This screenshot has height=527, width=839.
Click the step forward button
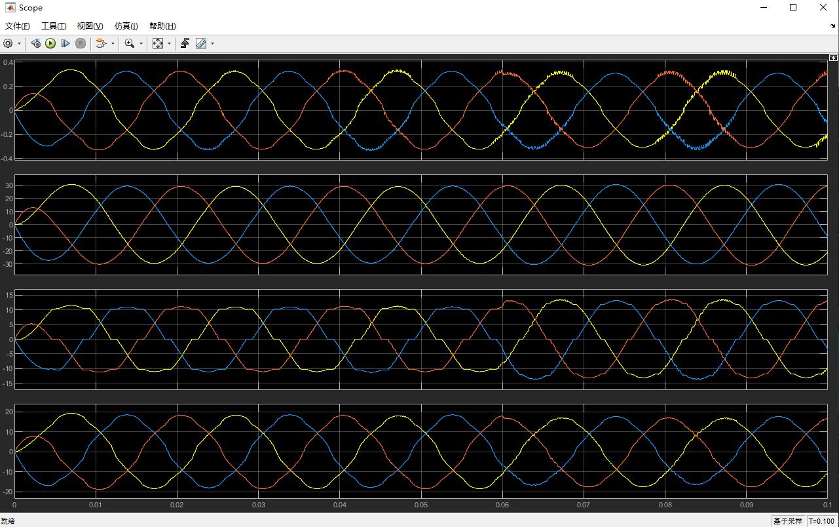[65, 43]
